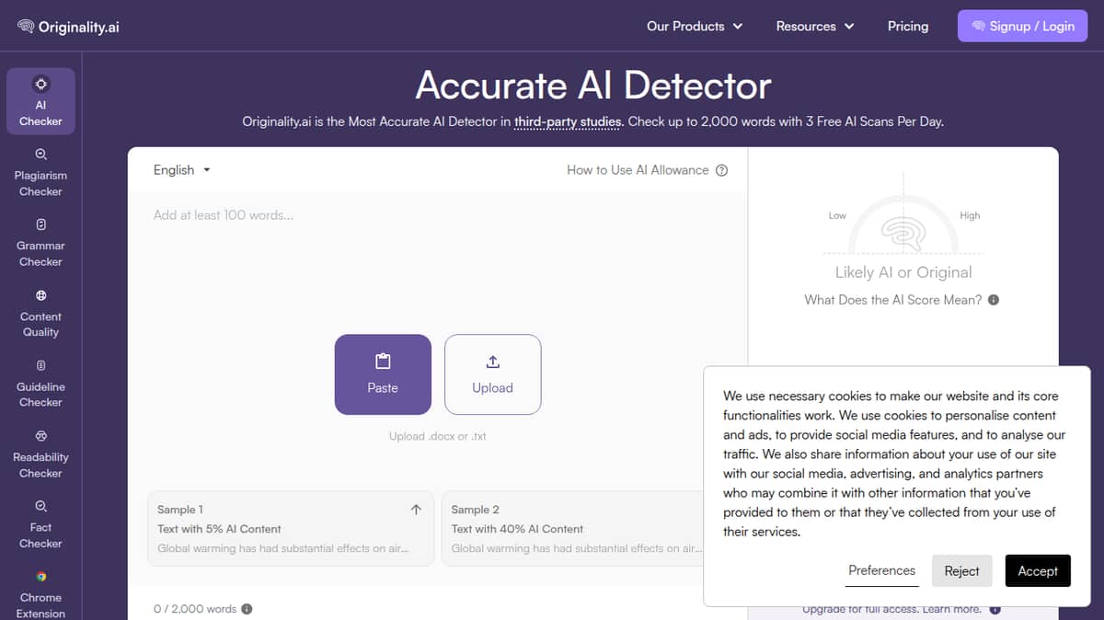
Task: Click the arrow icon on Sample 1 card
Action: pos(416,509)
